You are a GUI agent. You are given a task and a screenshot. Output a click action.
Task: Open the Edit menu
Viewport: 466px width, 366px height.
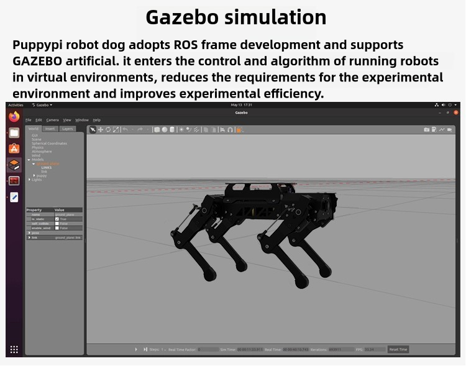(39, 120)
